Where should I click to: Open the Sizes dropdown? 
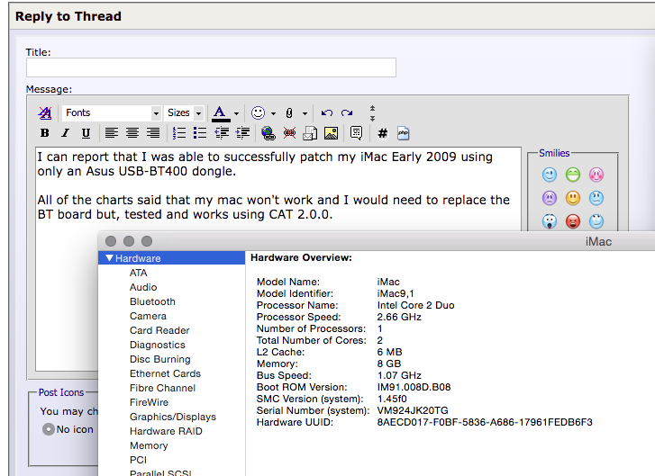pos(184,112)
